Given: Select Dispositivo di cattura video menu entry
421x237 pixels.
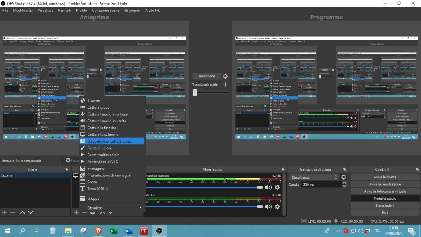Looking at the screenshot, I should [111, 141].
